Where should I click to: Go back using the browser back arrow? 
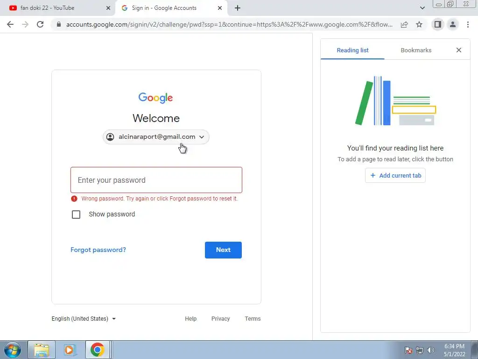(10, 24)
